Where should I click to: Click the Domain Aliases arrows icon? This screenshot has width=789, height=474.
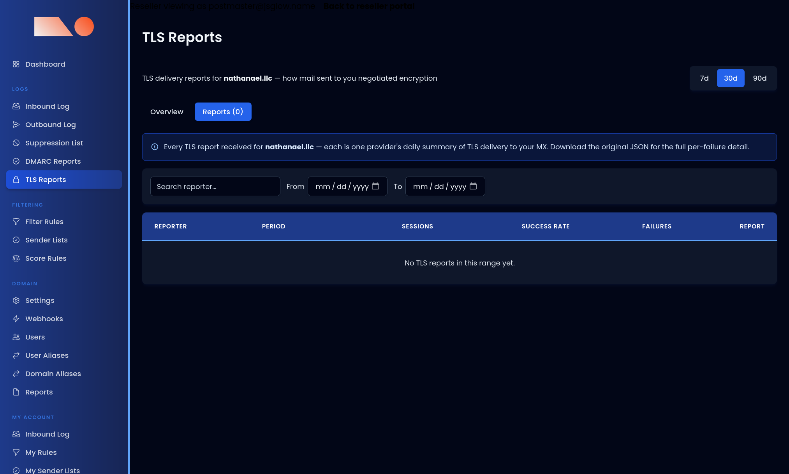[x=16, y=373]
